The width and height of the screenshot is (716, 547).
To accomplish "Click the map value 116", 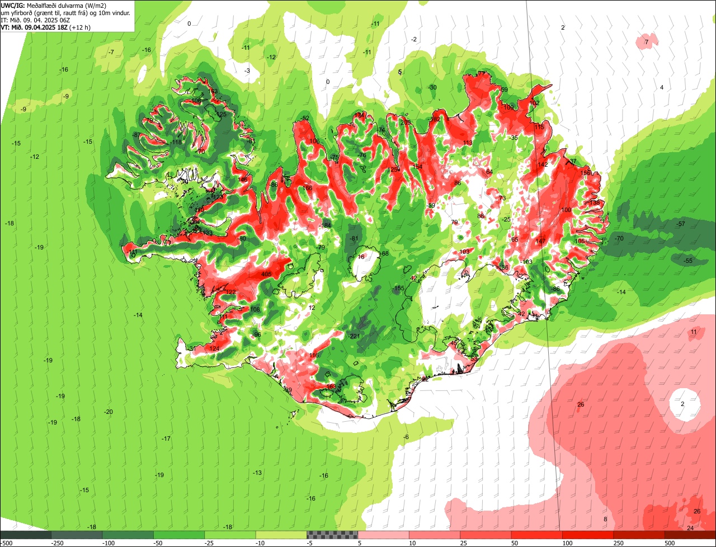I will 314,355.
